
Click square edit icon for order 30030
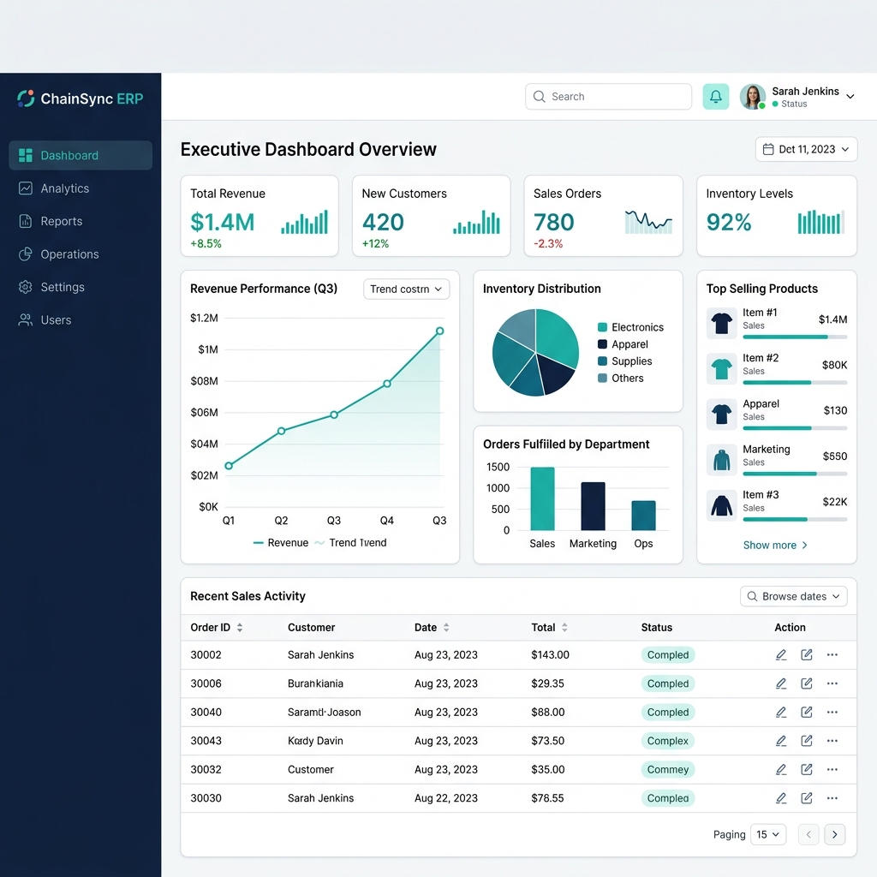[807, 798]
